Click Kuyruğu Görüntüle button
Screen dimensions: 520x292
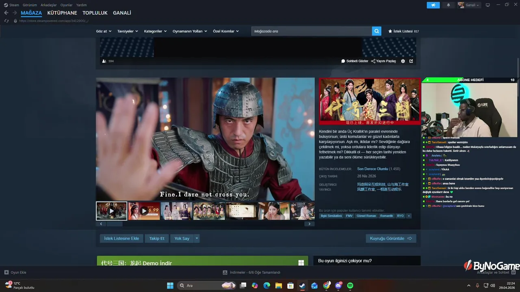click(391, 238)
